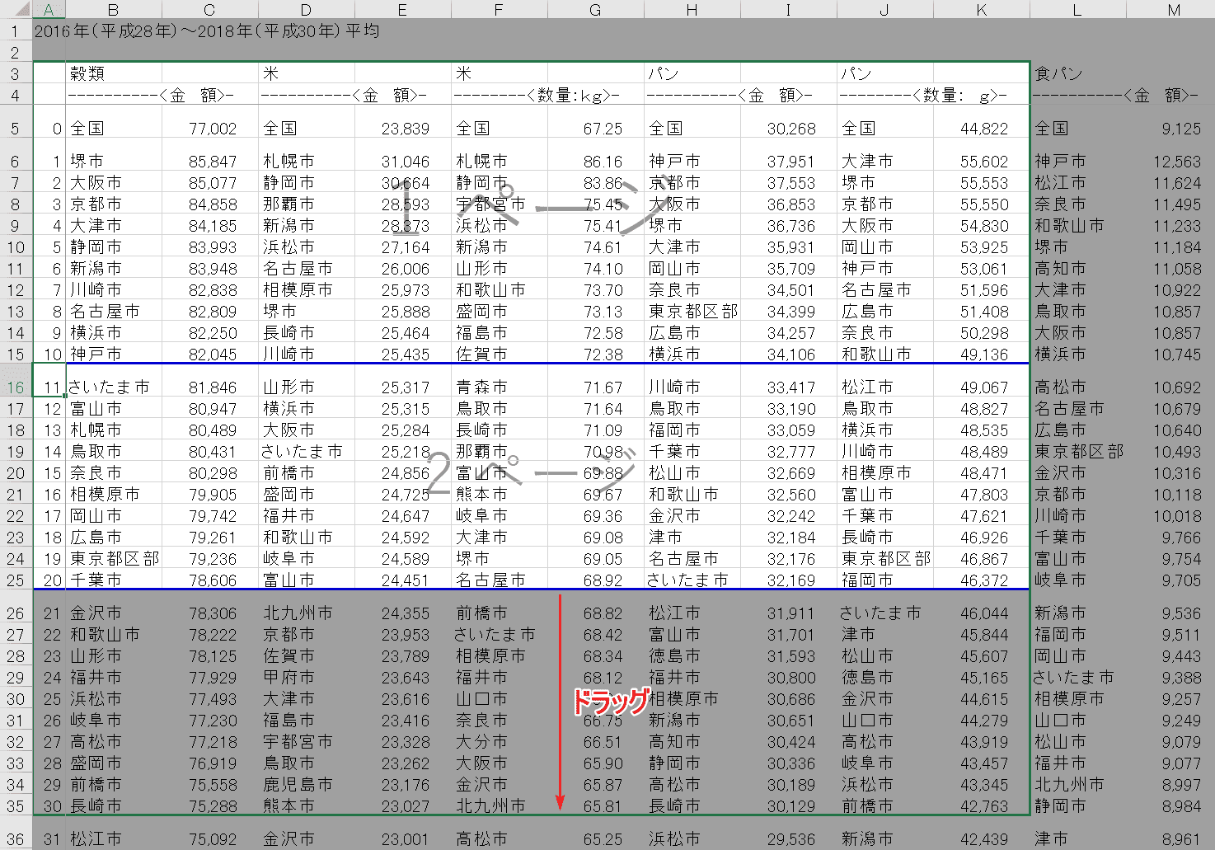
Task: Click cell with value 42,763
Action: coord(981,806)
